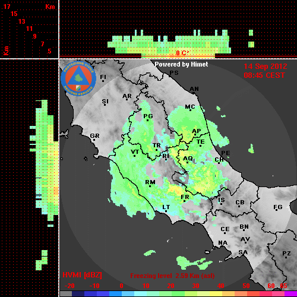
Task: Click the HVMI [dBZ] legend title
Action: pyautogui.click(x=82, y=275)
